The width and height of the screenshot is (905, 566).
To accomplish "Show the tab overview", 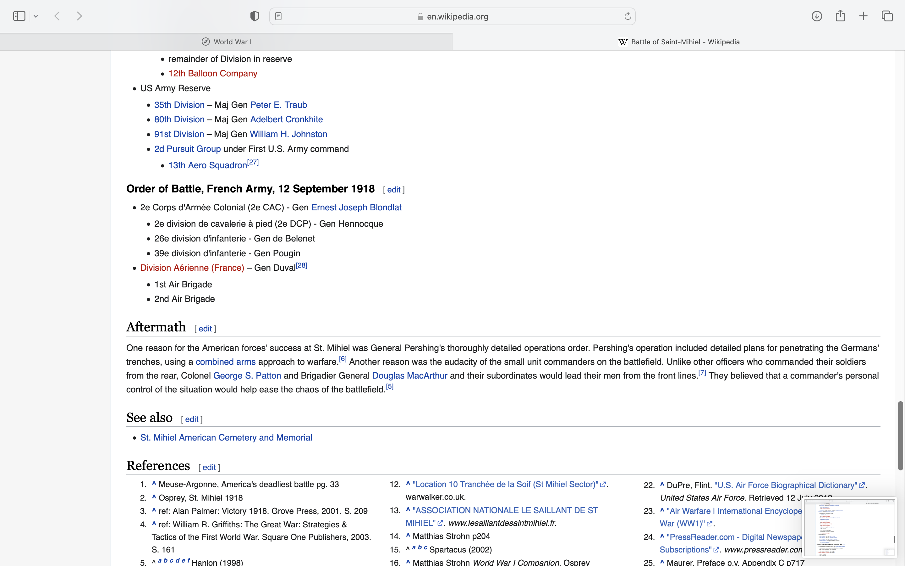I will [887, 16].
